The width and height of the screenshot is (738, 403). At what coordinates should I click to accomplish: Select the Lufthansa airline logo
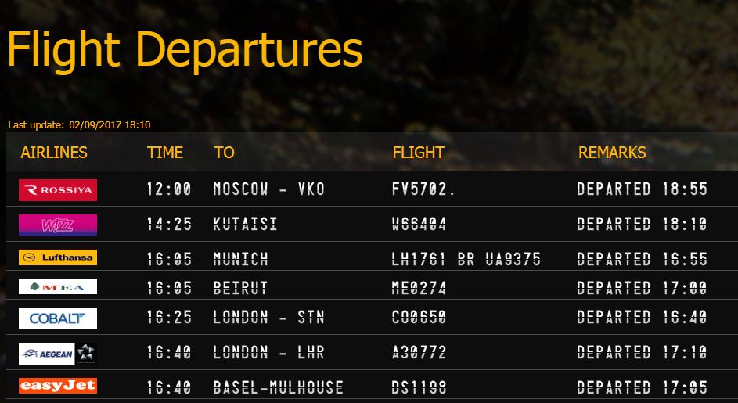(x=58, y=258)
